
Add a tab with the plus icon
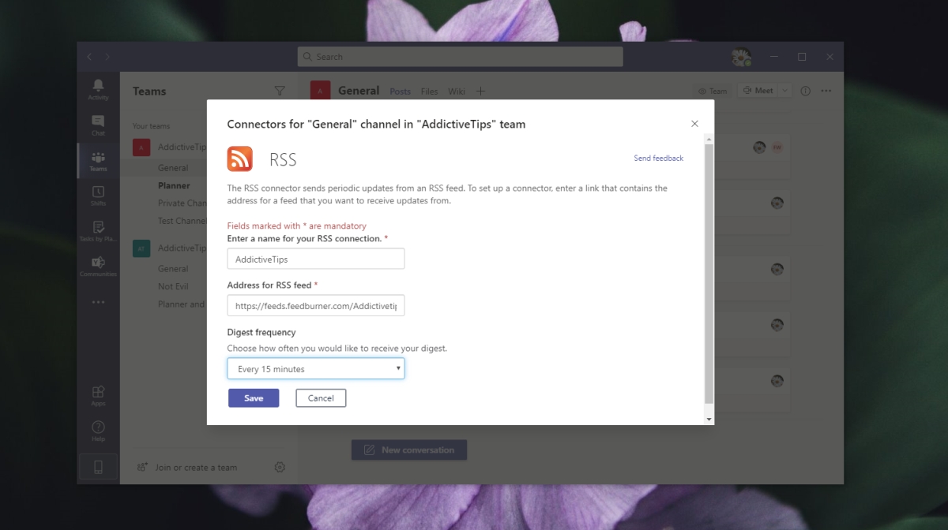coord(480,91)
